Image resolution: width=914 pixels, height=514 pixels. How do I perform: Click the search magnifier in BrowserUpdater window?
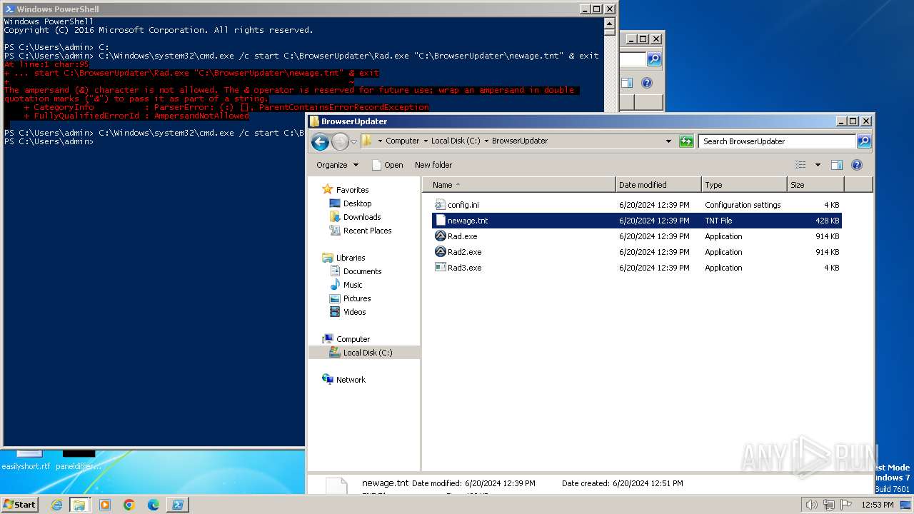pyautogui.click(x=864, y=141)
